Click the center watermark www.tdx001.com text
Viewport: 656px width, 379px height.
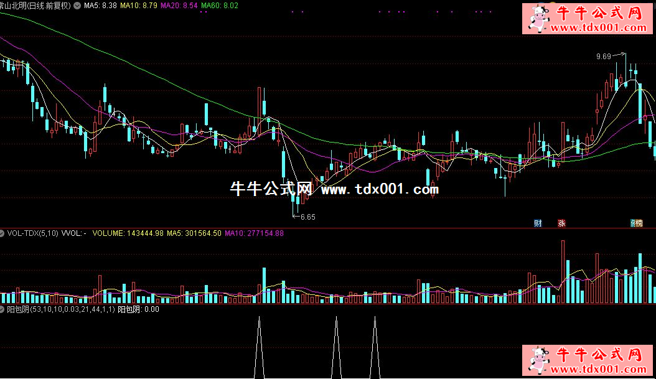tap(380, 189)
